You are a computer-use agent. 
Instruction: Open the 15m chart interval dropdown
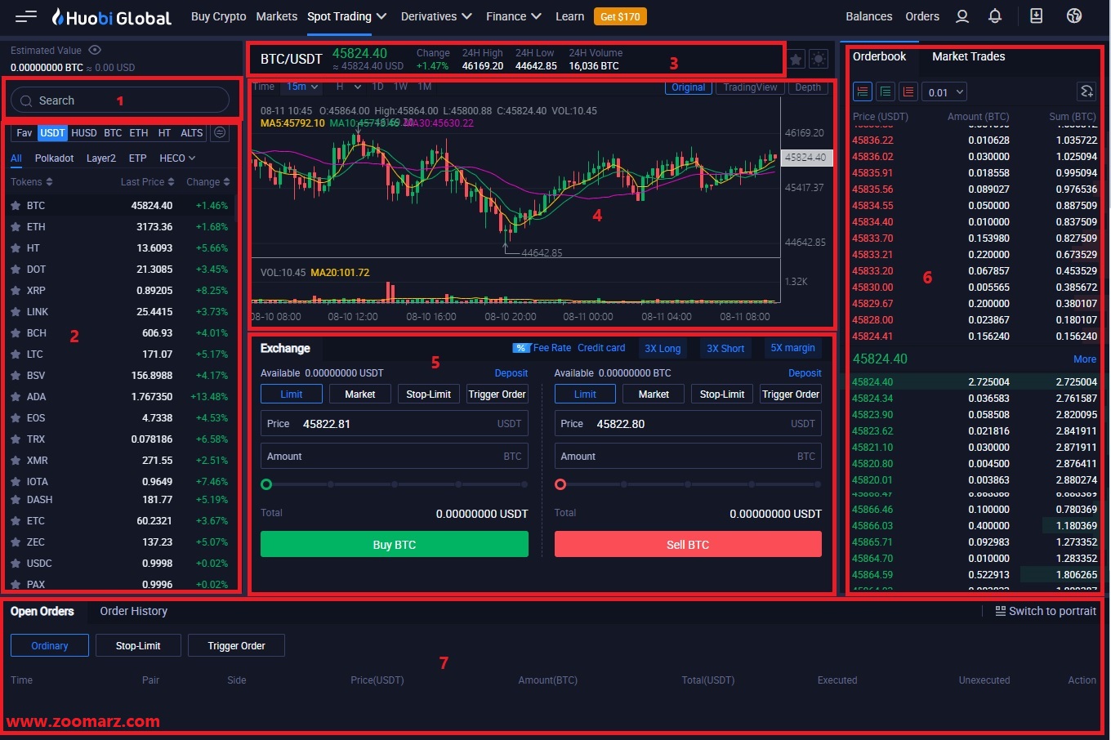(x=302, y=87)
